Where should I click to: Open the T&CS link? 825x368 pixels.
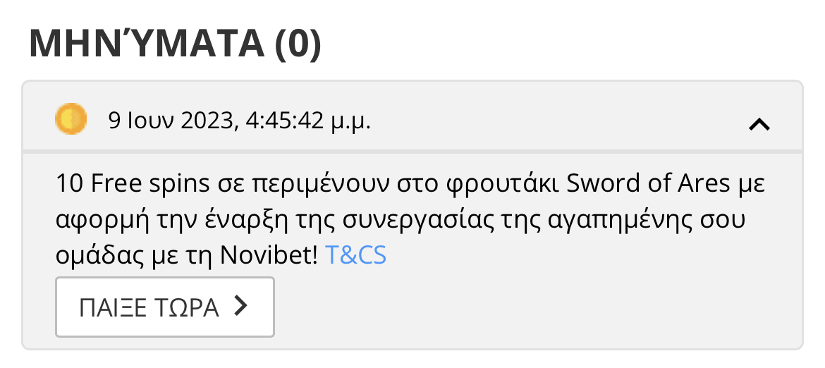tap(355, 255)
